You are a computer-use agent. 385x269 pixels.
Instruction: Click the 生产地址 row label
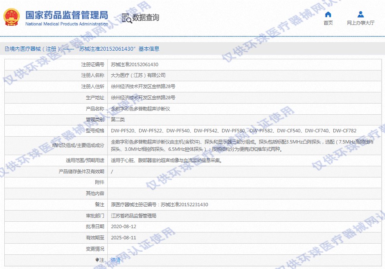pos(95,98)
